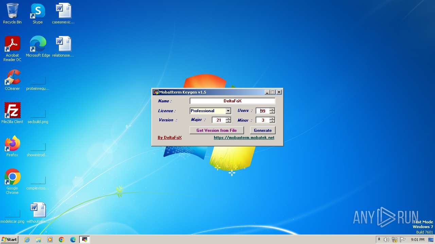435x244 pixels.
Task: Click the By DeltaFoX link
Action: click(170, 138)
